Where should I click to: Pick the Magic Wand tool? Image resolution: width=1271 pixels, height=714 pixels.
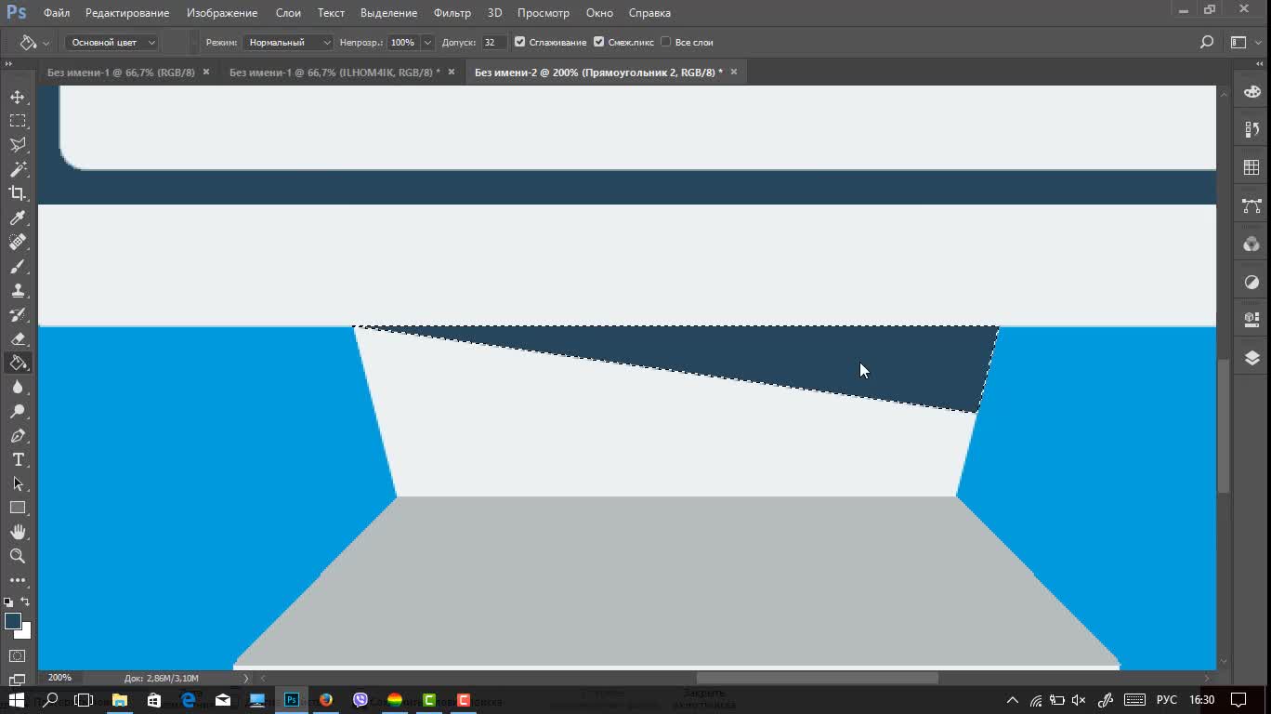pyautogui.click(x=18, y=169)
